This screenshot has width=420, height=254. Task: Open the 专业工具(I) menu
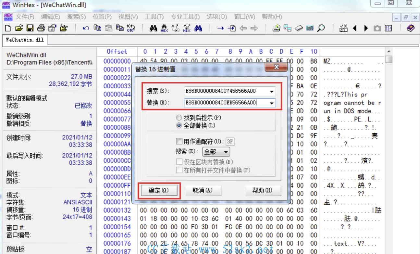click(x=185, y=17)
